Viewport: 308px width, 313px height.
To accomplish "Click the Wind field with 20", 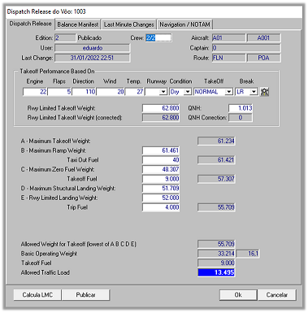I will click(x=111, y=92).
